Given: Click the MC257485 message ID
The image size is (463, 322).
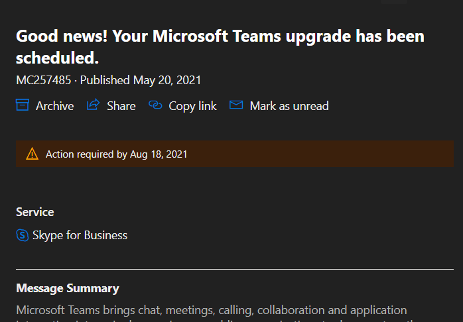Looking at the screenshot, I should click(x=44, y=80).
